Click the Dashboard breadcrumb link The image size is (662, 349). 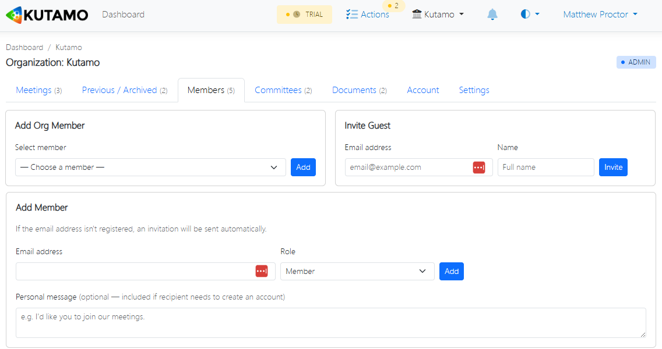[24, 47]
